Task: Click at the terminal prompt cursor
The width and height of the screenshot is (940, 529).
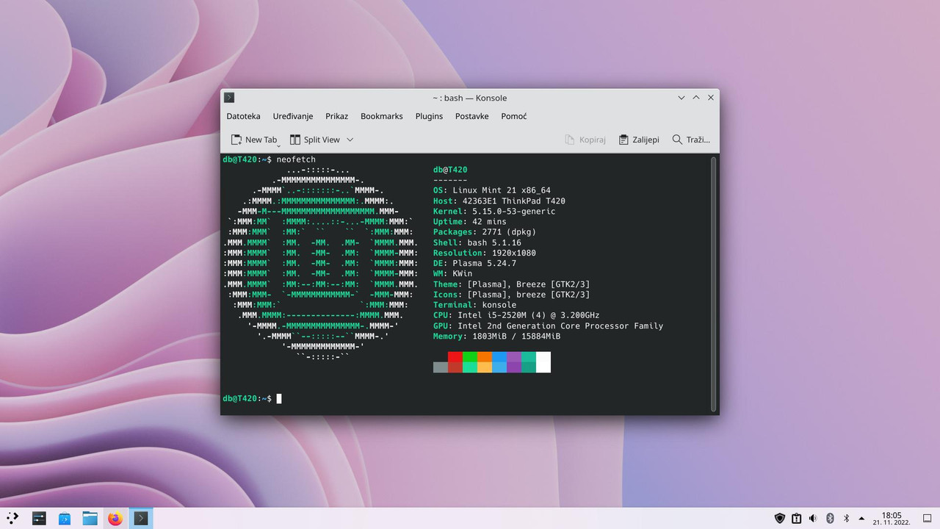Action: tap(279, 398)
